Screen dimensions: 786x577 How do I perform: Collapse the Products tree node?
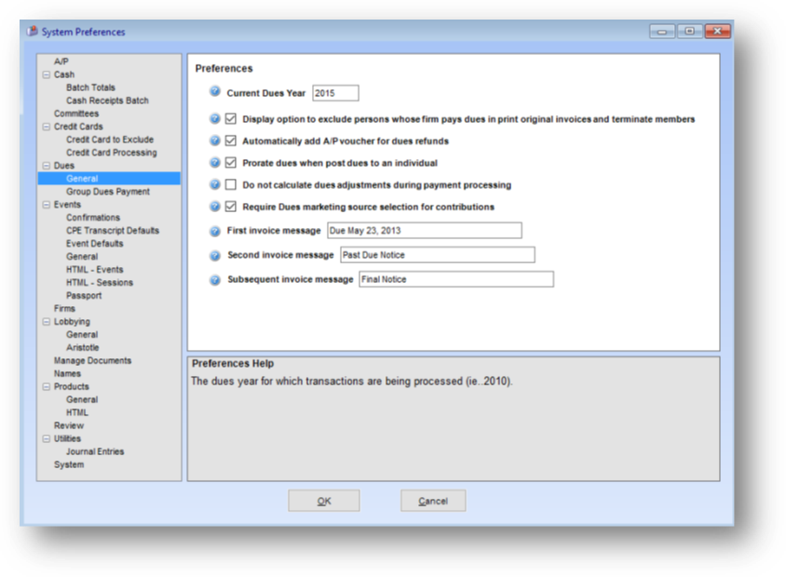tap(47, 387)
